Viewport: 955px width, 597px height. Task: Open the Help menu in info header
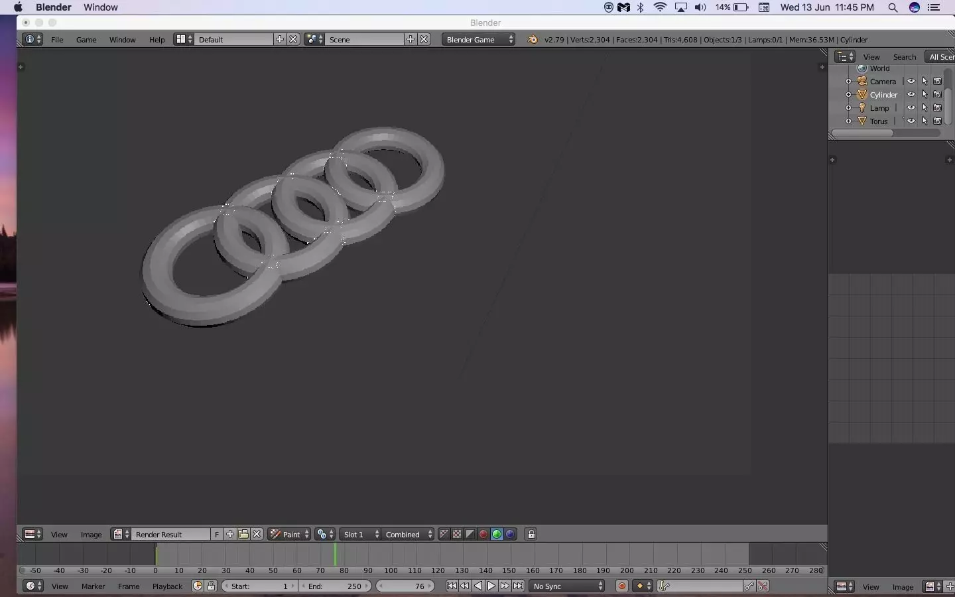point(157,40)
